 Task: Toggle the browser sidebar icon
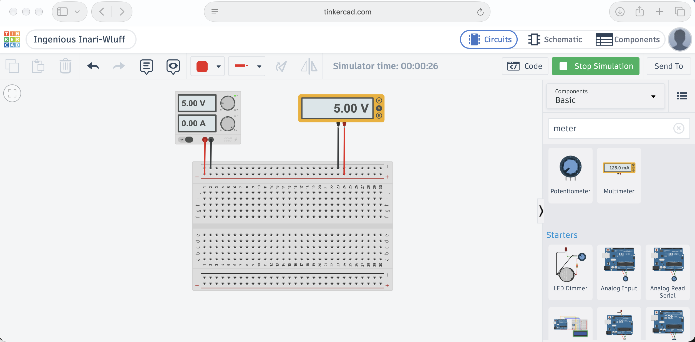point(62,12)
